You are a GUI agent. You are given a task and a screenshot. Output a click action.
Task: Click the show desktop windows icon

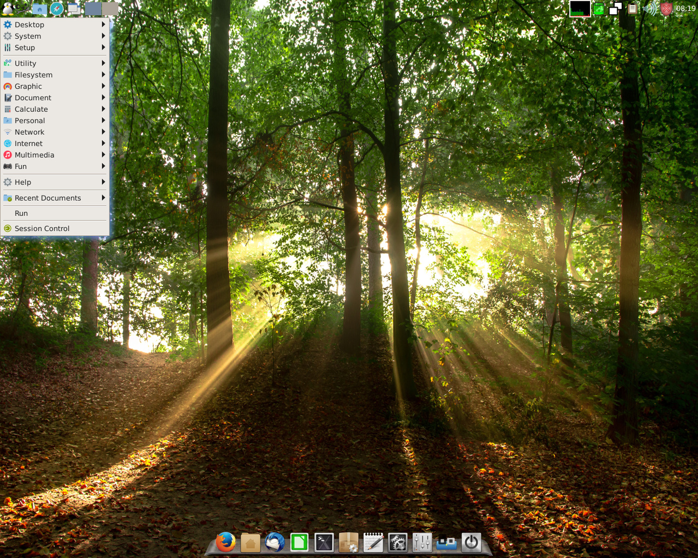74,9
